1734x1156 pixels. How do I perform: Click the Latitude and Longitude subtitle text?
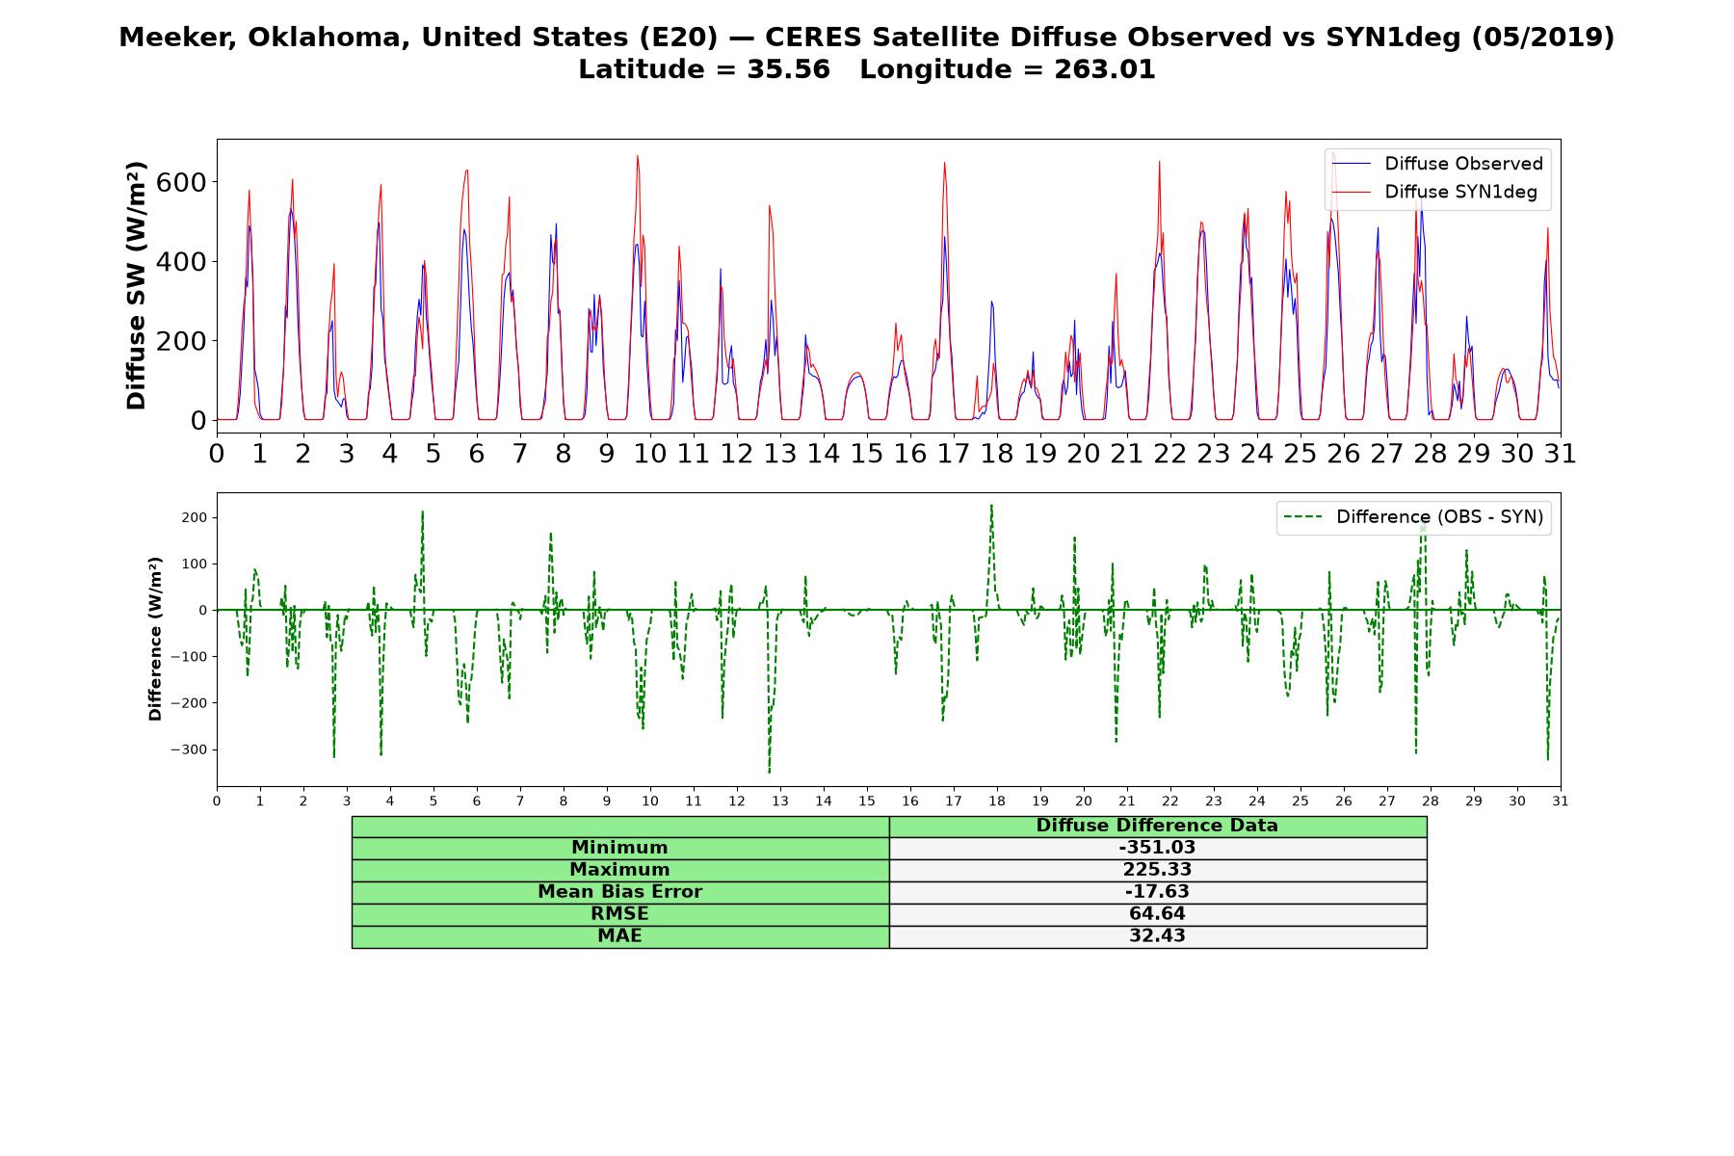(x=867, y=69)
